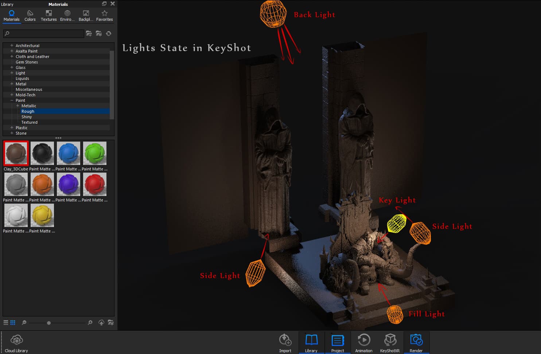Image resolution: width=541 pixels, height=354 pixels.
Task: Click the large magnifier to enlarge thumbnails
Action: click(x=90, y=323)
